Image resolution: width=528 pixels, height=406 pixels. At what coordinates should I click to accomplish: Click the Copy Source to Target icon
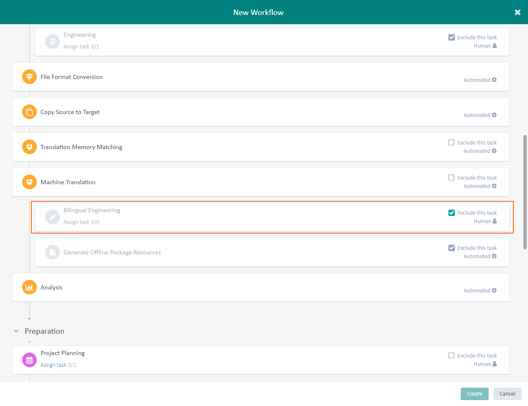[29, 112]
